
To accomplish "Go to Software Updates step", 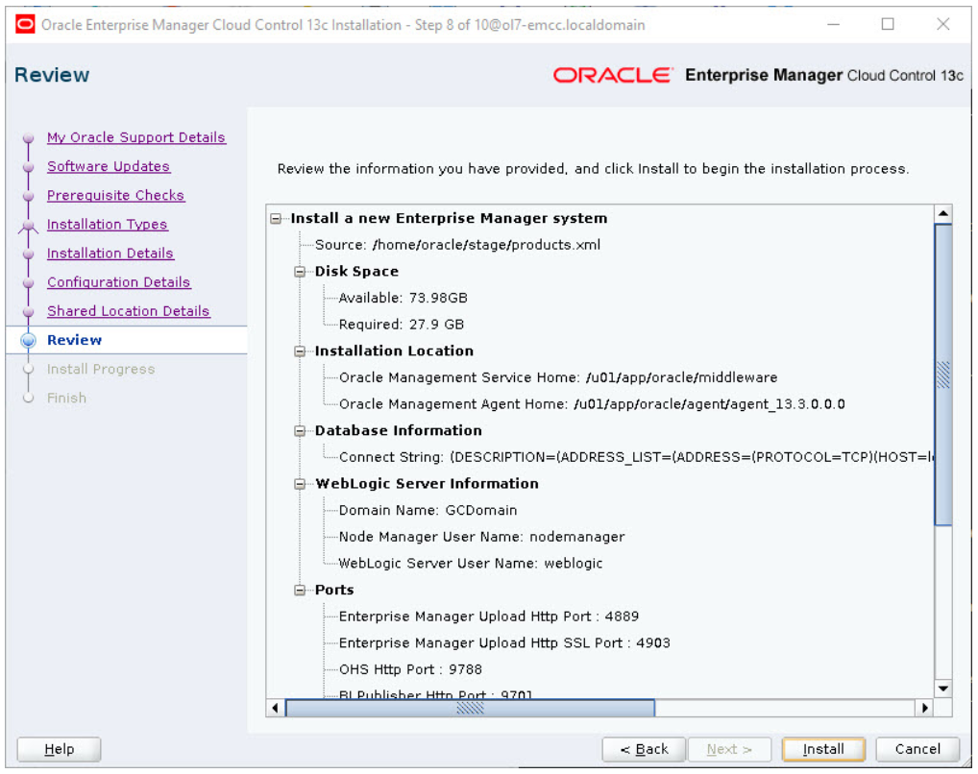I will pyautogui.click(x=109, y=166).
